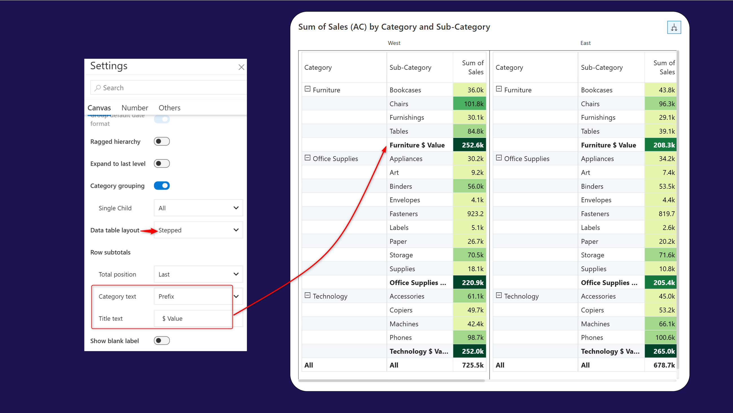This screenshot has height=413, width=733.
Task: Enable the Ragged hierarchy toggle
Action: click(162, 141)
